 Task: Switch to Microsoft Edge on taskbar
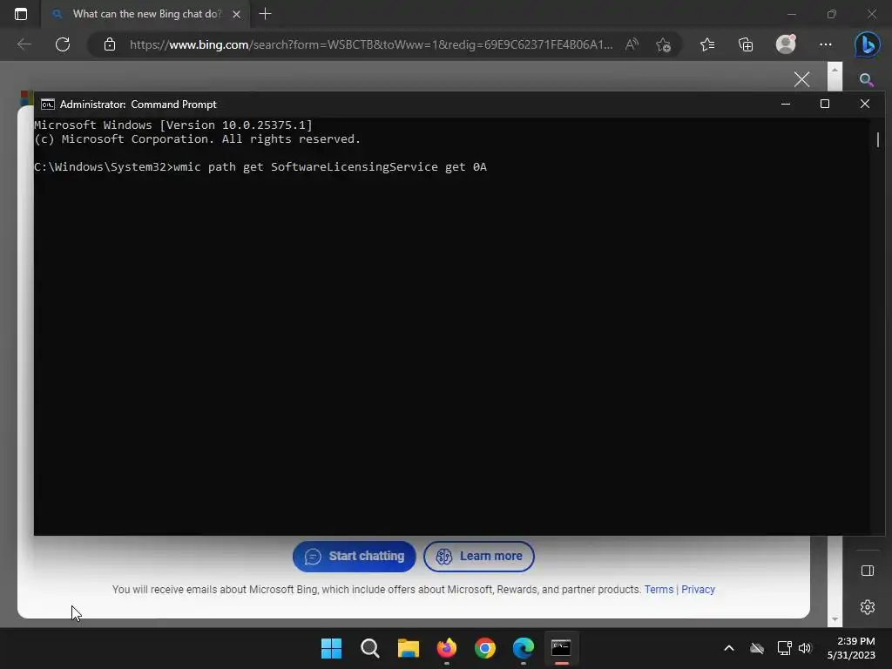524,648
